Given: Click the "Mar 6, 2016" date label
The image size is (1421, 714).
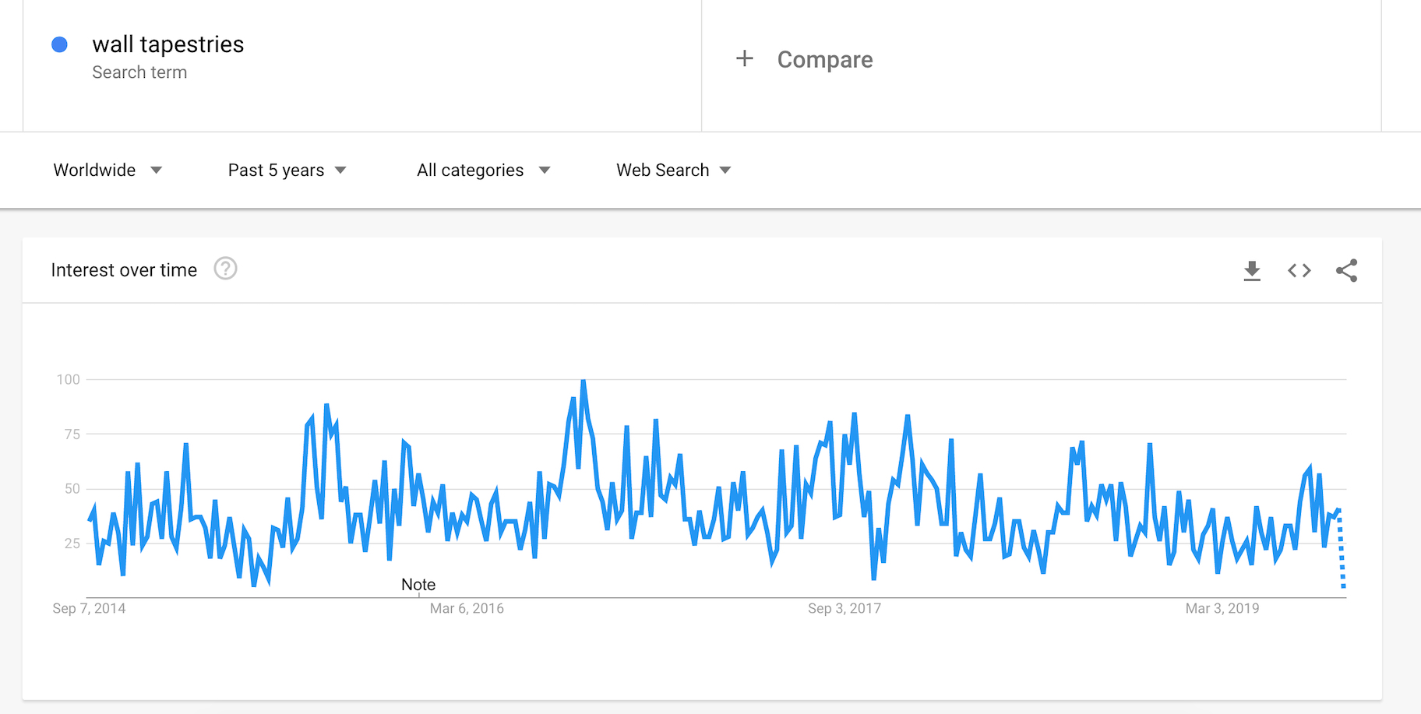Looking at the screenshot, I should [467, 608].
